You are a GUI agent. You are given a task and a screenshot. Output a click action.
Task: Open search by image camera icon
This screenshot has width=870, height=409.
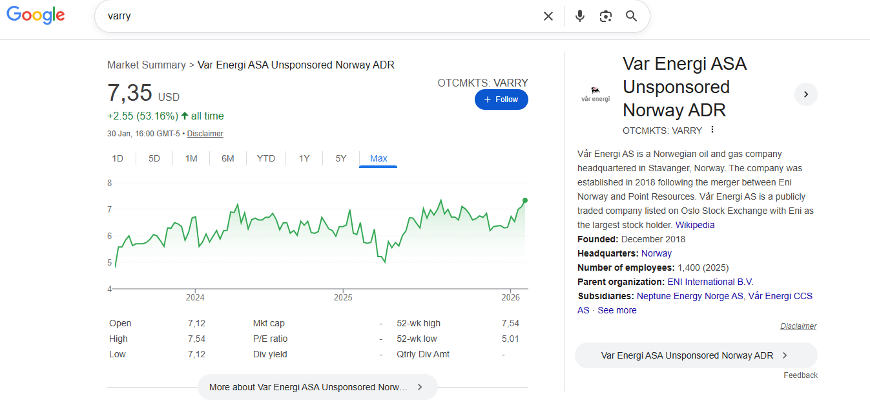pyautogui.click(x=605, y=16)
